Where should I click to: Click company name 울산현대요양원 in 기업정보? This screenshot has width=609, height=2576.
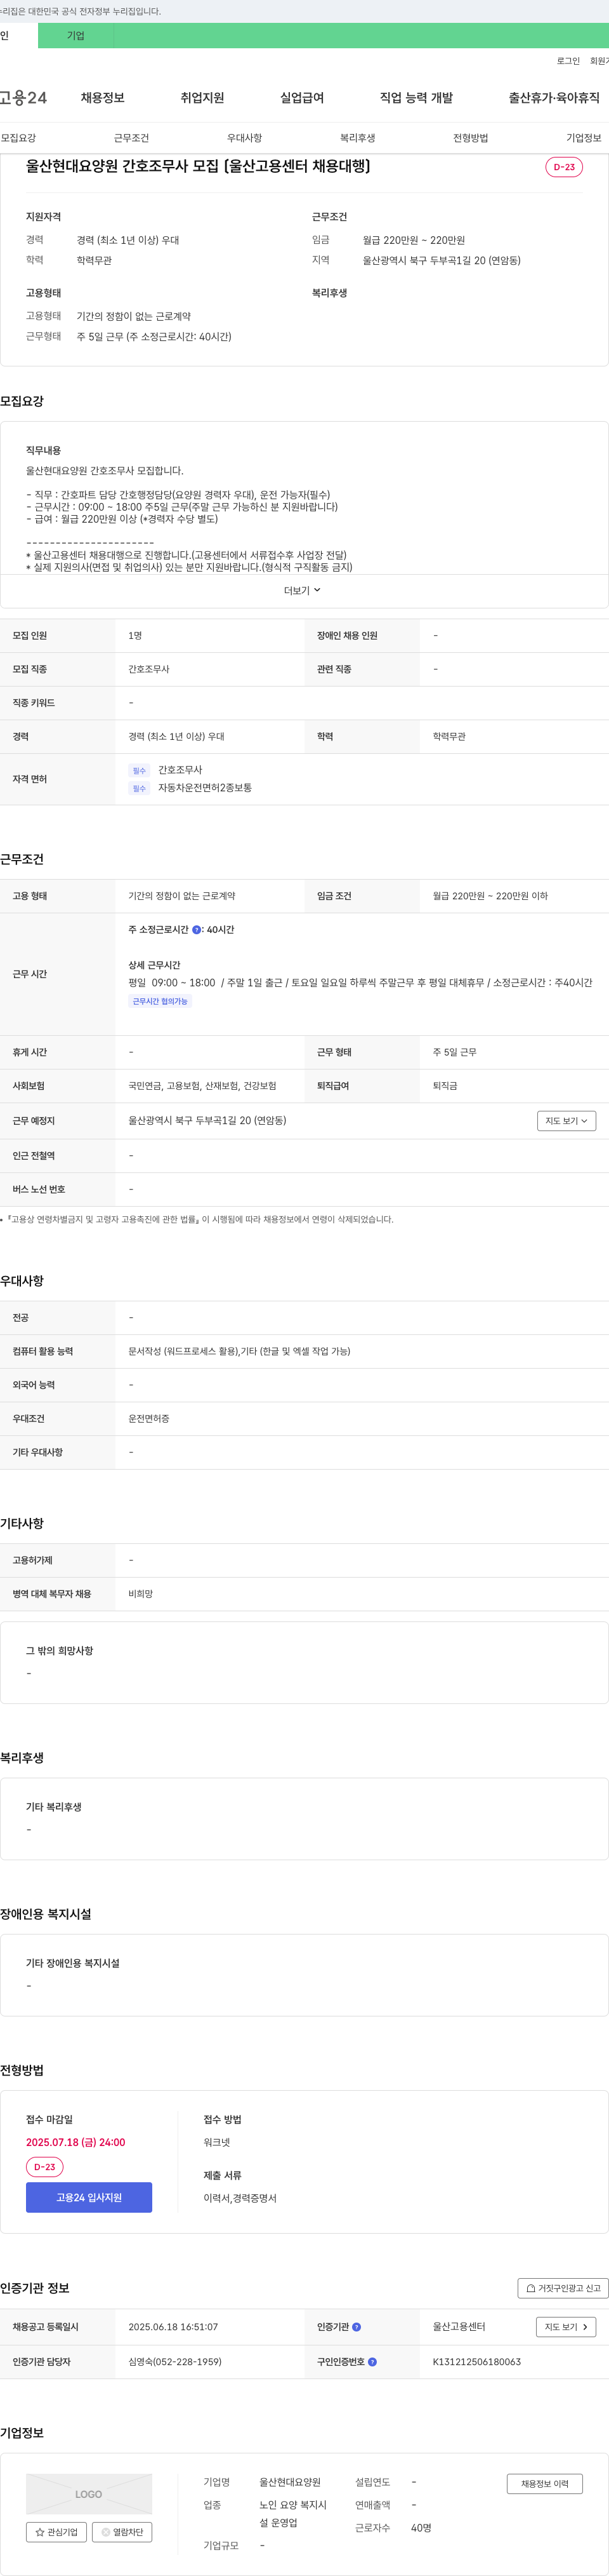click(x=291, y=2482)
